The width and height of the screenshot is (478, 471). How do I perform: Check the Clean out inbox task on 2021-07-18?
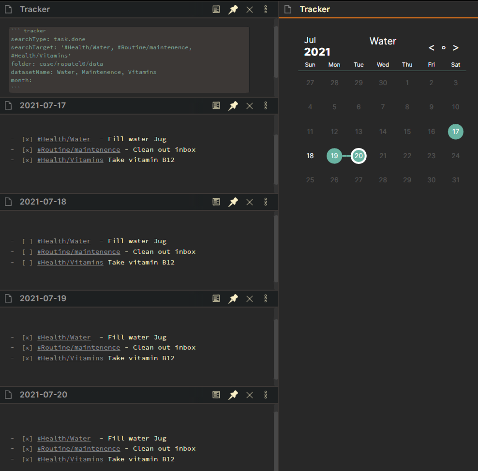point(28,251)
